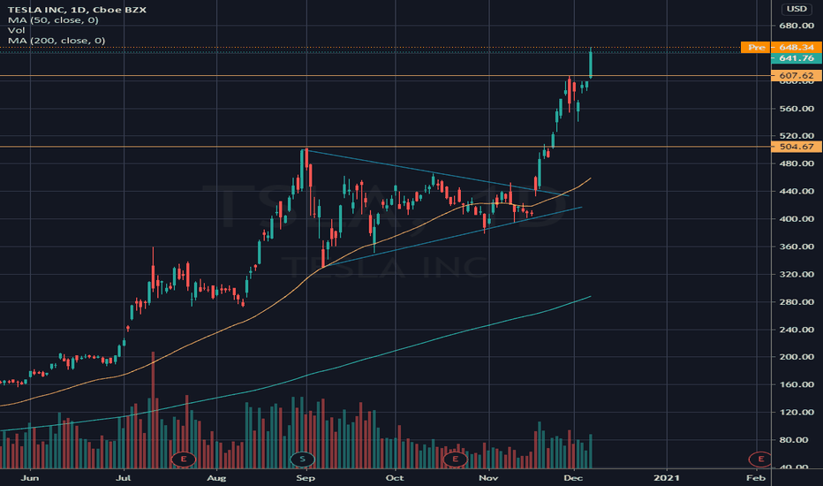This screenshot has height=486, width=823.
Task: Click the upcoming 2021 earnings E marker
Action: click(x=760, y=459)
